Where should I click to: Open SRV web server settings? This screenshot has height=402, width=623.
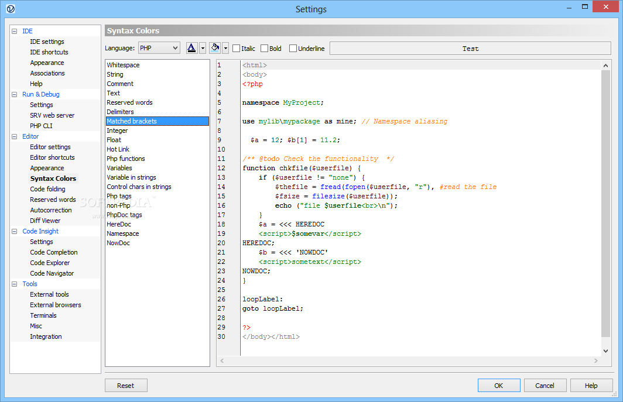pyautogui.click(x=52, y=115)
